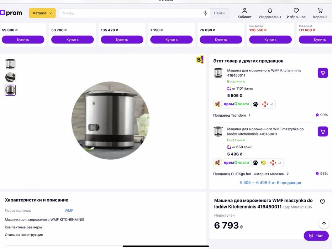Screen dimensions: 332x249
Task: Activate the microphone voice search icon
Action: click(x=205, y=13)
